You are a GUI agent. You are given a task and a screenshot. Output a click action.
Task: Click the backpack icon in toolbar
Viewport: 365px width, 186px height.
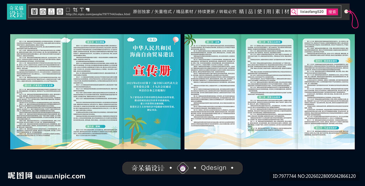[60, 12]
